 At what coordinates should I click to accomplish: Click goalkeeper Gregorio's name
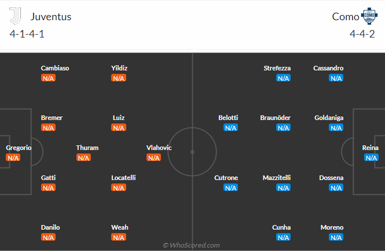point(19,148)
